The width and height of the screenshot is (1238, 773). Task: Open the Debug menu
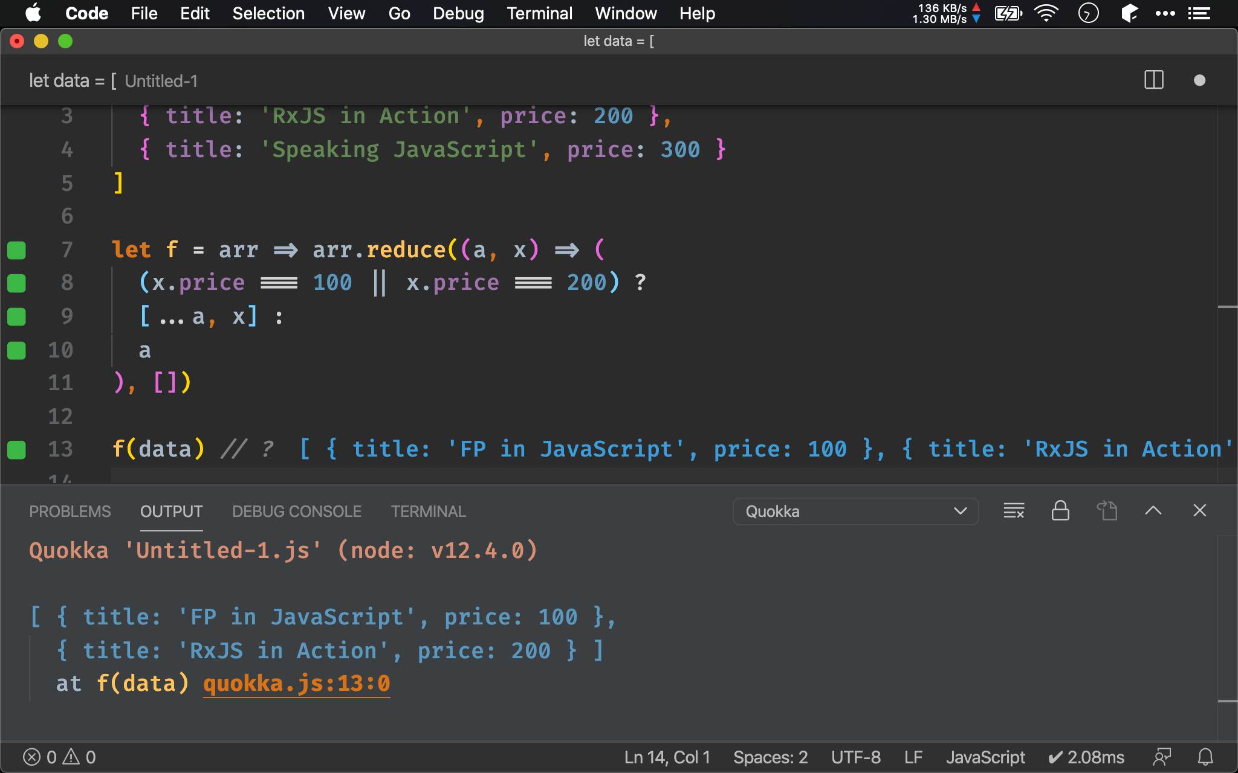point(458,13)
